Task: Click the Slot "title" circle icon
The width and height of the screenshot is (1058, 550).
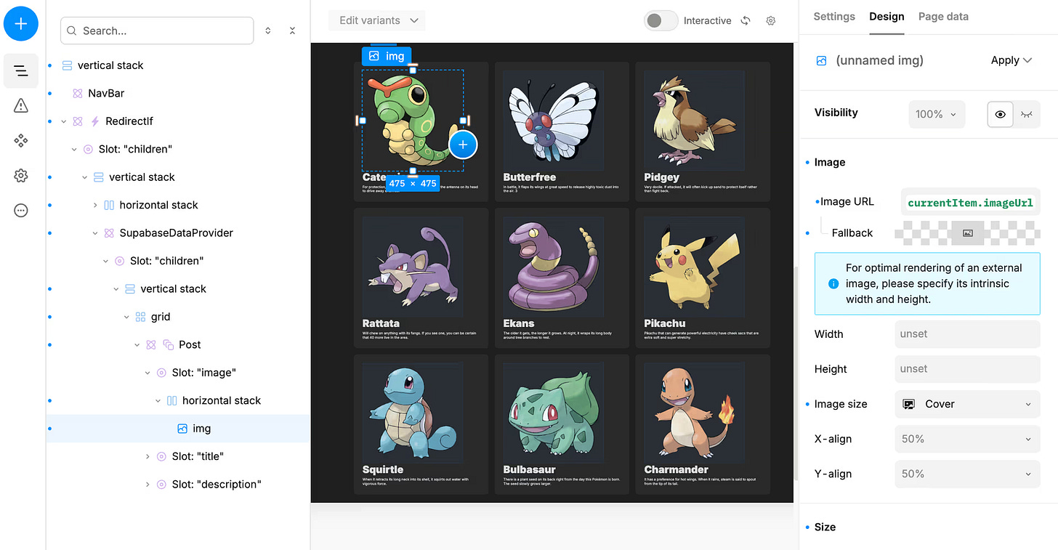Action: (161, 456)
